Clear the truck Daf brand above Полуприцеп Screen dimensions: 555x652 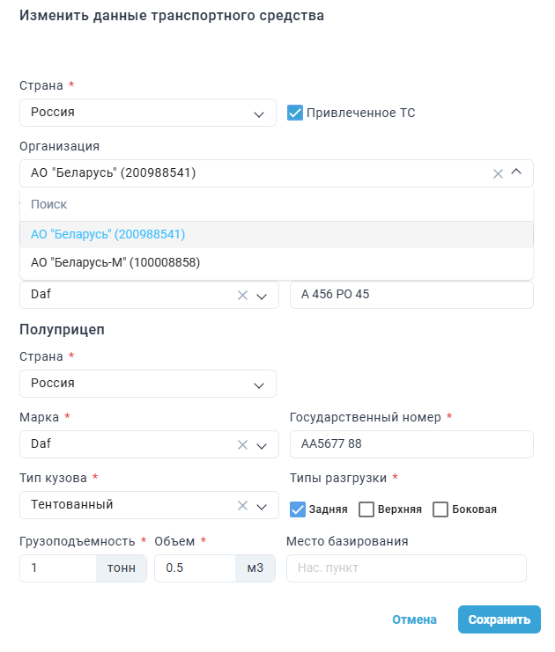tap(243, 296)
